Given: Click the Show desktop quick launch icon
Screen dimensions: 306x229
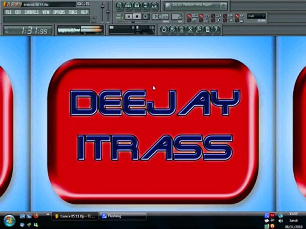Looking at the screenshot, I should [x=22, y=216].
